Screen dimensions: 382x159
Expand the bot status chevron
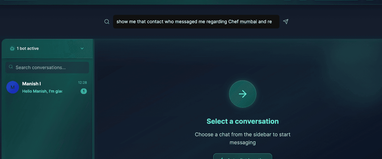(x=82, y=49)
